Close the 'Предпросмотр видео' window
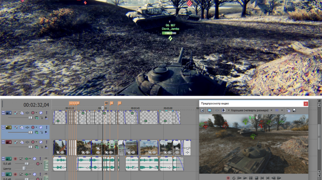The image size is (322, 180). [x=305, y=104]
